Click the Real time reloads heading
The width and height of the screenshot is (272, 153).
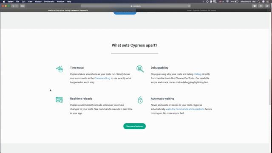pyautogui.click(x=81, y=99)
